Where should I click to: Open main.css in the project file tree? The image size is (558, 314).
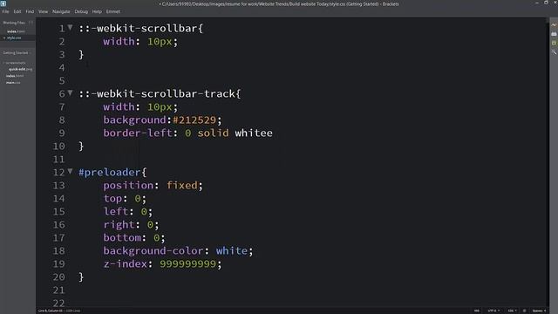(13, 83)
